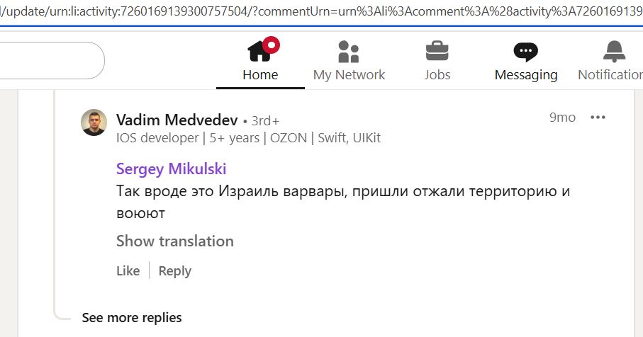The width and height of the screenshot is (643, 337).
Task: Open the Messaging speech bubble icon
Action: (526, 52)
